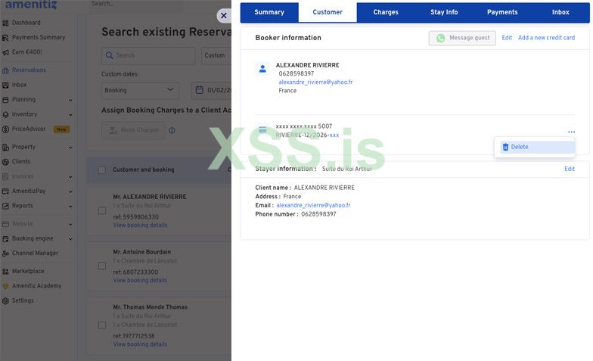This screenshot has height=361, width=593.
Task: Expand the Planning menu chevron
Action: pos(70,100)
